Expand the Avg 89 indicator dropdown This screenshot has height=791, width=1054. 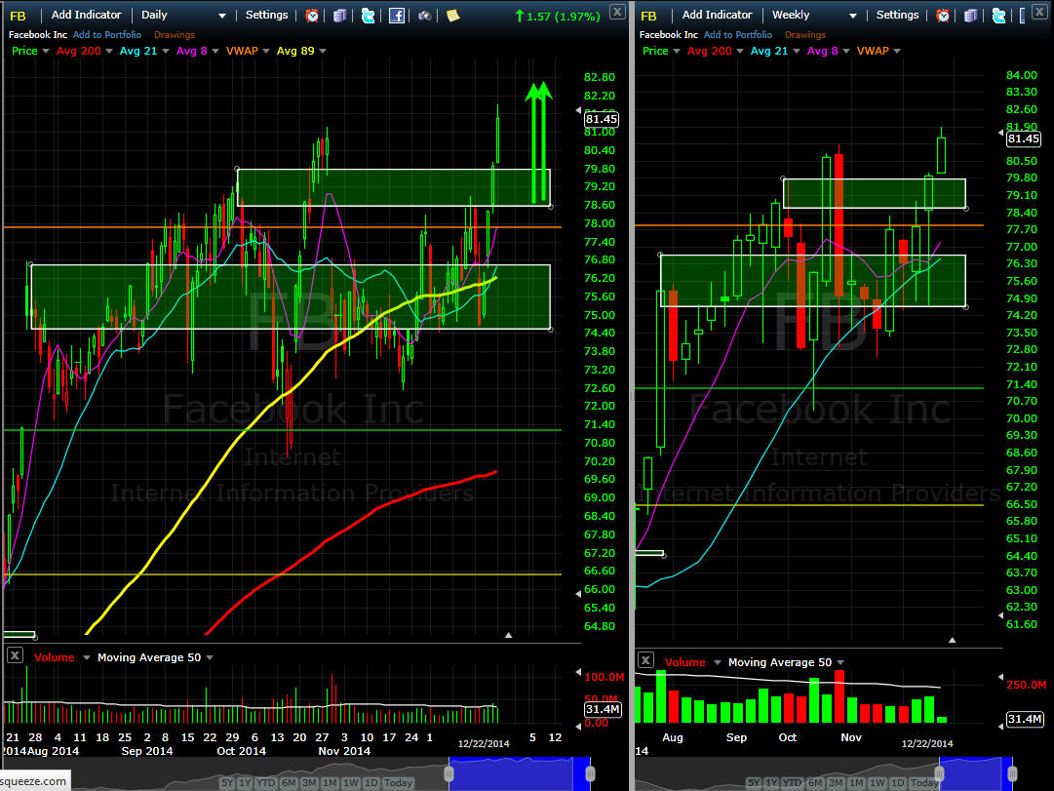pos(323,51)
